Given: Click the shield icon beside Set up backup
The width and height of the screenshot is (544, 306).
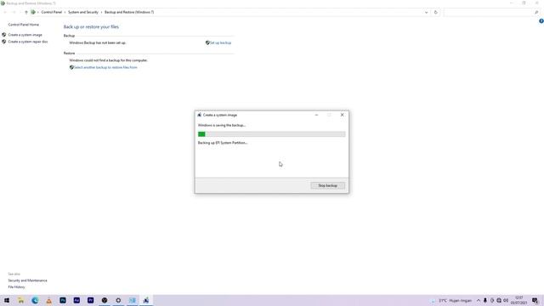Looking at the screenshot, I should (x=207, y=43).
